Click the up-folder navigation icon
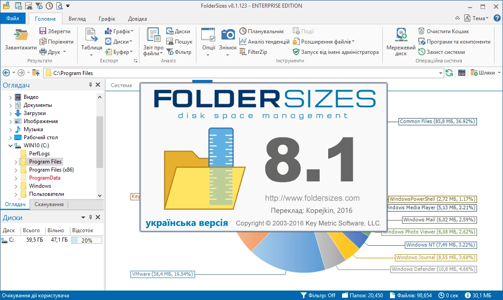The width and height of the screenshot is (503, 300). tap(35, 73)
